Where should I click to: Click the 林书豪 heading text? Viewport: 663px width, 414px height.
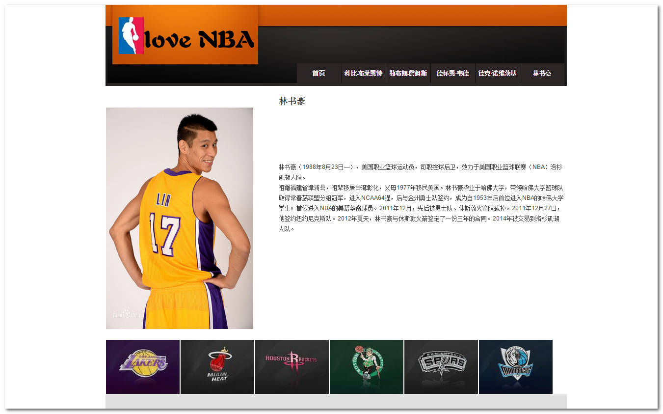pyautogui.click(x=292, y=101)
